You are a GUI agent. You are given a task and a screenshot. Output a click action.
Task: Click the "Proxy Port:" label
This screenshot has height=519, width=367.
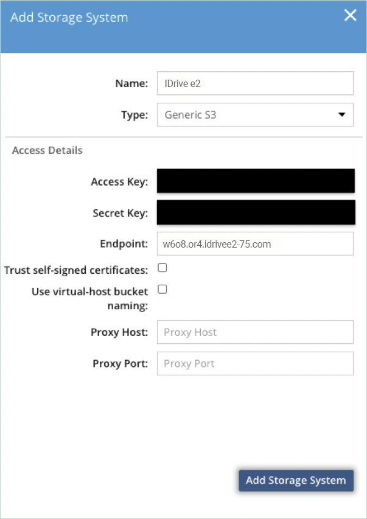[121, 364]
